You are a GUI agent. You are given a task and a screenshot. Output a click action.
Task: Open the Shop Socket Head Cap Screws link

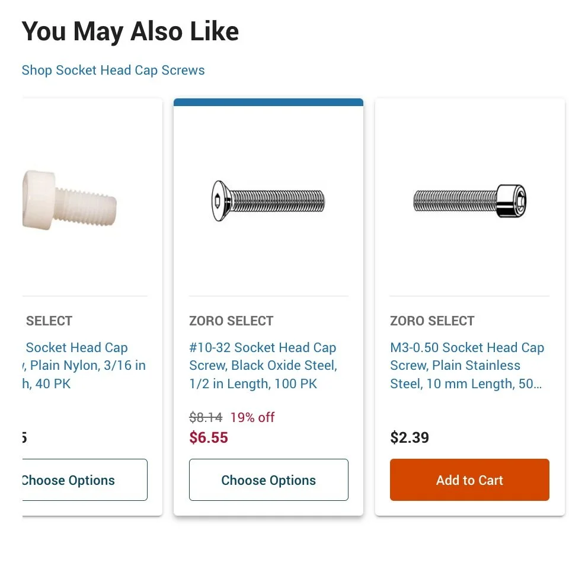[x=113, y=71]
